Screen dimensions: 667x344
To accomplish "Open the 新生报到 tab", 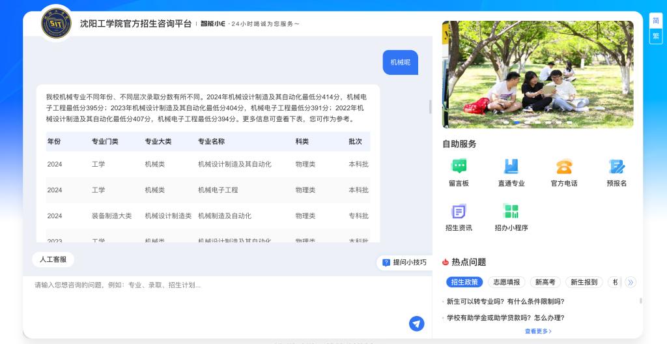I will [584, 282].
